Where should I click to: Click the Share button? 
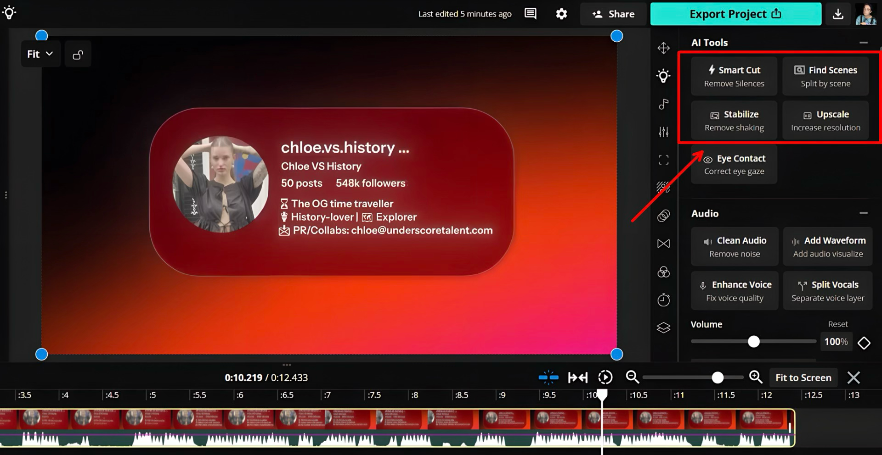point(613,14)
